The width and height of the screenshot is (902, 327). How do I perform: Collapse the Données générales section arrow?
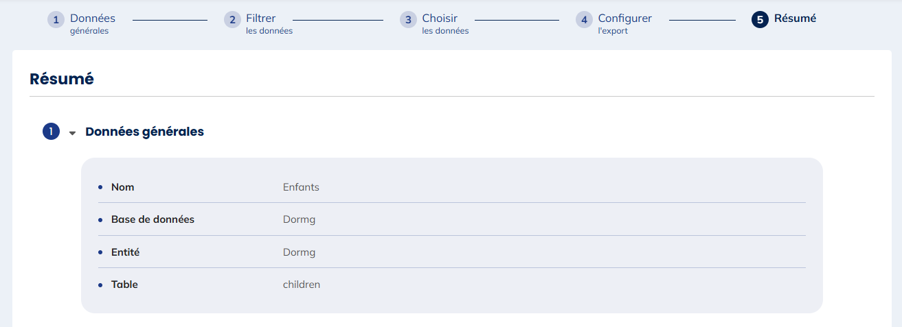click(x=72, y=133)
